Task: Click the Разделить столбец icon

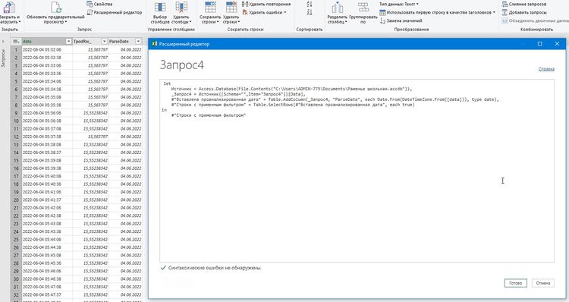Action: (x=338, y=8)
